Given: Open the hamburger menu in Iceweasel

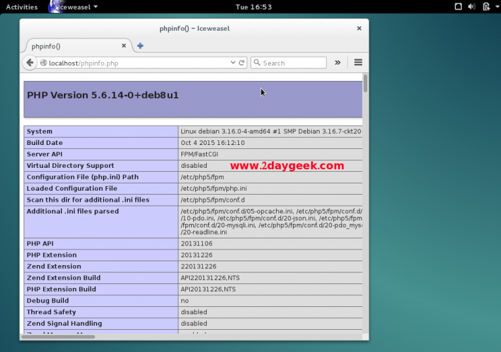Looking at the screenshot, I should (x=358, y=63).
